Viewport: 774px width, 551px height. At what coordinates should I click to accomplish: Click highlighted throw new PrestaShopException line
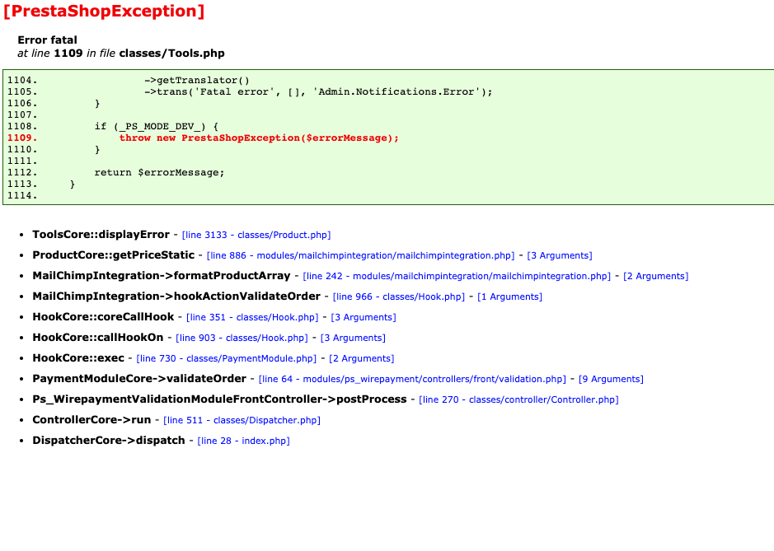259,138
